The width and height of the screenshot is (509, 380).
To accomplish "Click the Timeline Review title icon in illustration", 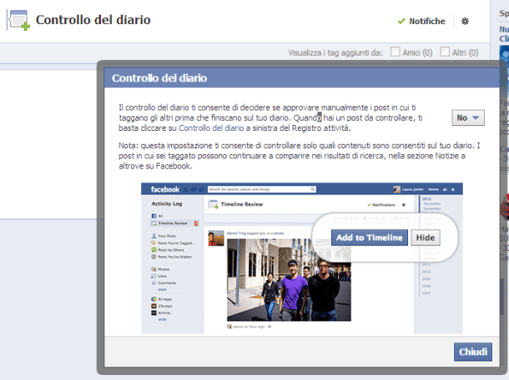I will tap(214, 204).
